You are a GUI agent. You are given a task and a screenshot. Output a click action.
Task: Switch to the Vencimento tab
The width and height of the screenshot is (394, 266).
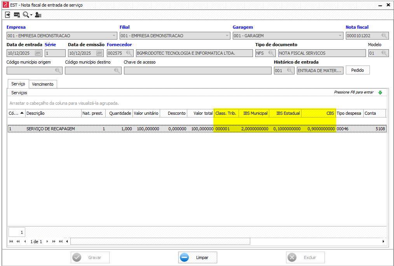(x=43, y=84)
